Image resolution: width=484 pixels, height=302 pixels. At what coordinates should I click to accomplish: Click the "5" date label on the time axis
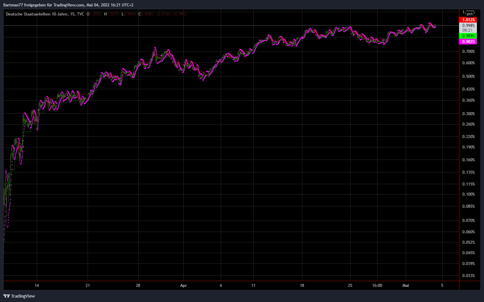click(x=442, y=286)
